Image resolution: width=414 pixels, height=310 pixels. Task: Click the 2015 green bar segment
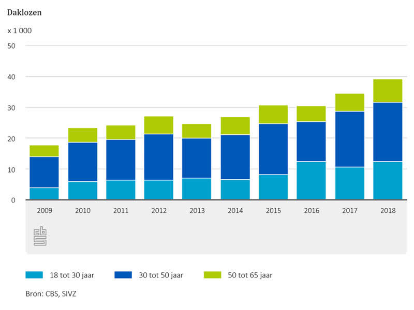273,114
